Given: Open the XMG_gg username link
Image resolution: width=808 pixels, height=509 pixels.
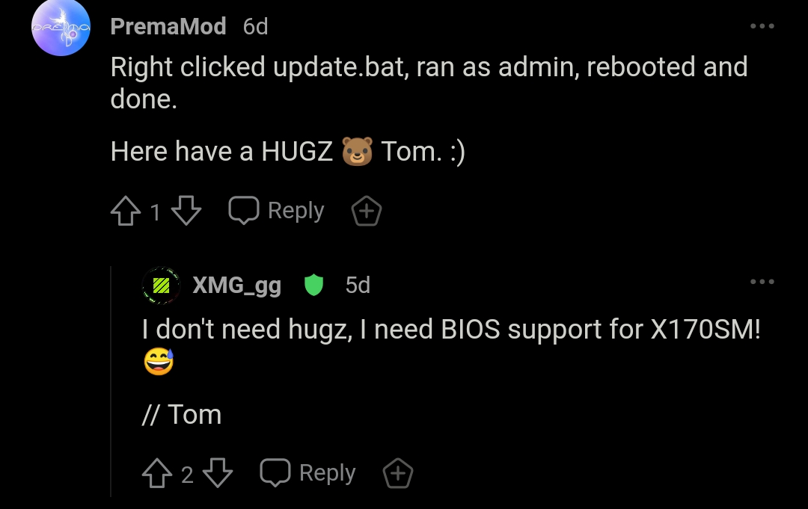Looking at the screenshot, I should [236, 286].
